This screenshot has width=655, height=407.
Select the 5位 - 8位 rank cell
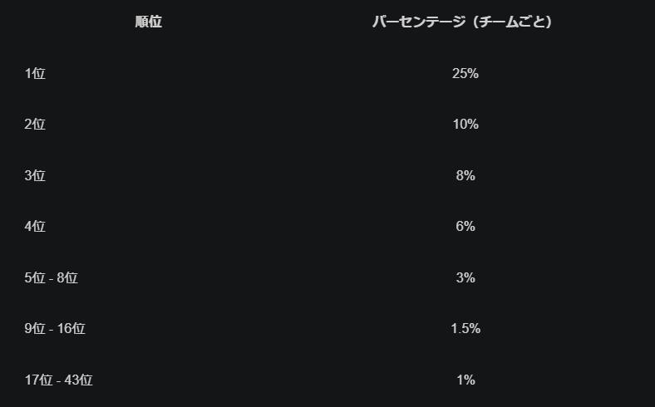tap(51, 278)
